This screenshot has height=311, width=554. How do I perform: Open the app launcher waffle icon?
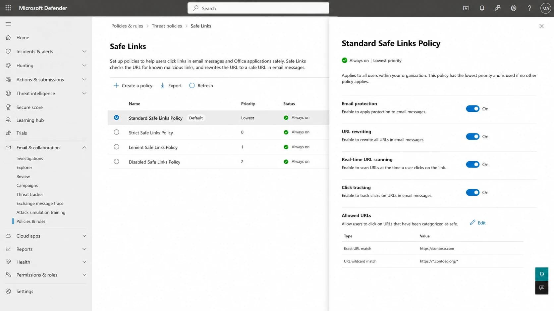pos(8,8)
